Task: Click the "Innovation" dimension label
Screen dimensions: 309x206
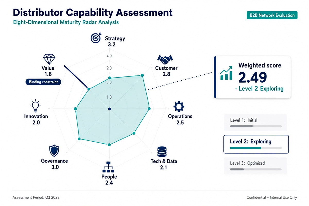Action: (36, 116)
